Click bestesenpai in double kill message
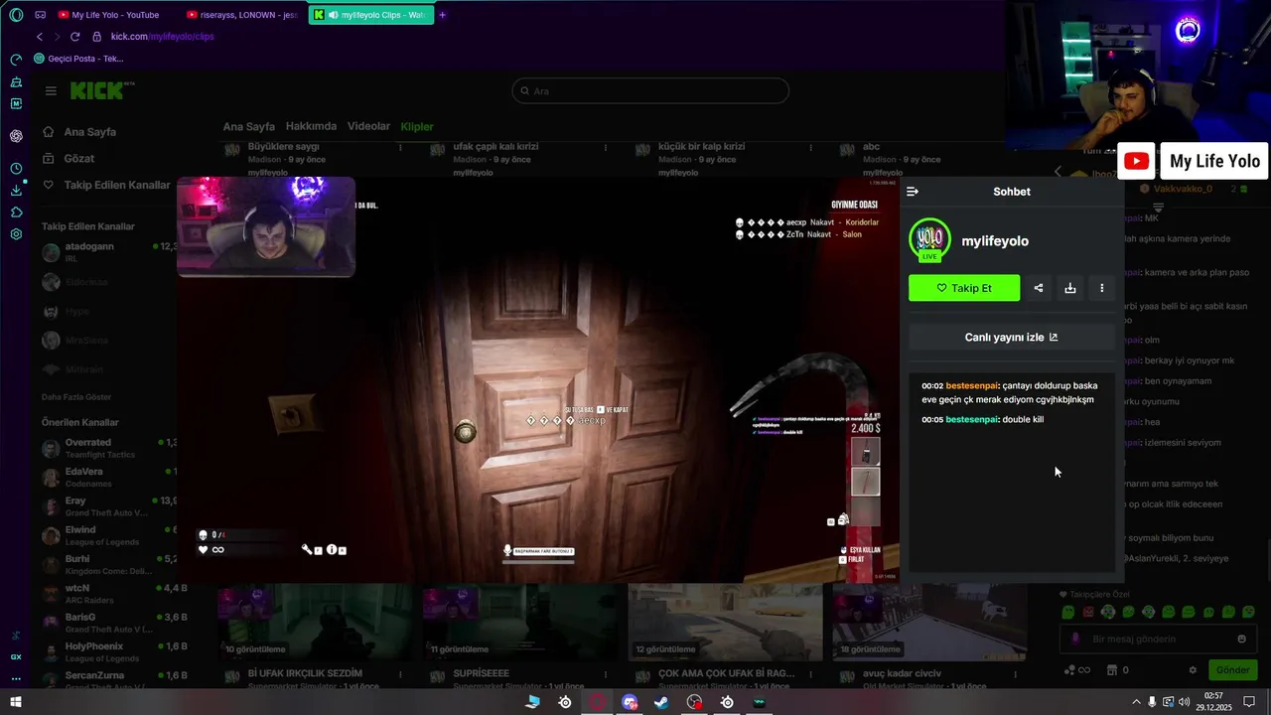1271x715 pixels. (971, 420)
